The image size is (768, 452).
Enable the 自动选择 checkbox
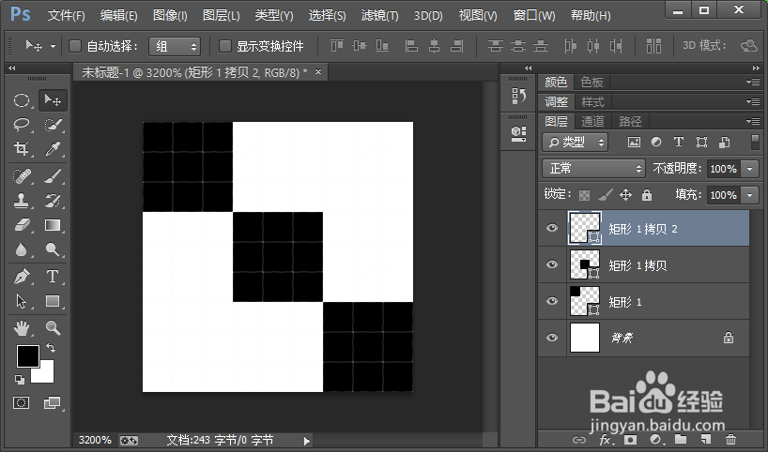click(75, 46)
